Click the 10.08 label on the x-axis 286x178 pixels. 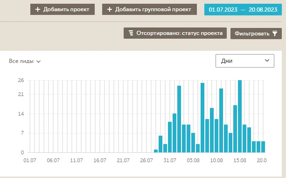(x=216, y=160)
